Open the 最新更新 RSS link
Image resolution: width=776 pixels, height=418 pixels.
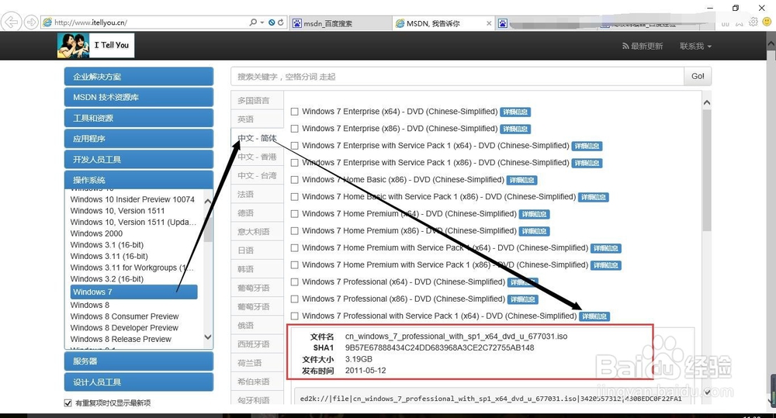[643, 46]
